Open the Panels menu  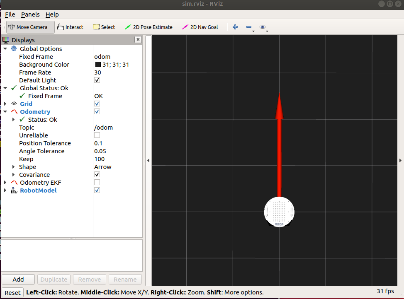pyautogui.click(x=30, y=14)
